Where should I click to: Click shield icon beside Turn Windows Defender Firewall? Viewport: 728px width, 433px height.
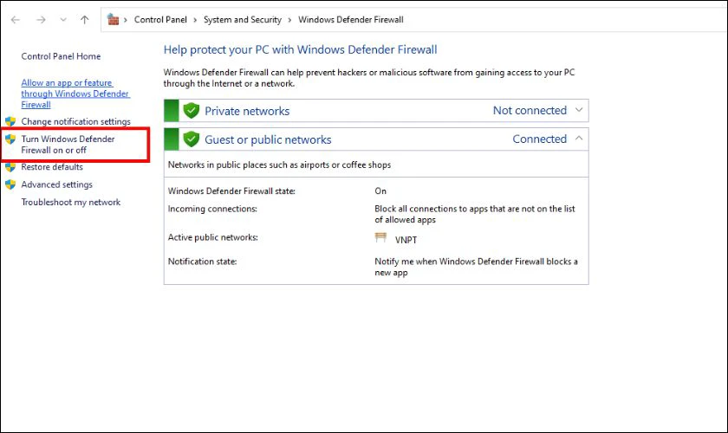[10, 139]
